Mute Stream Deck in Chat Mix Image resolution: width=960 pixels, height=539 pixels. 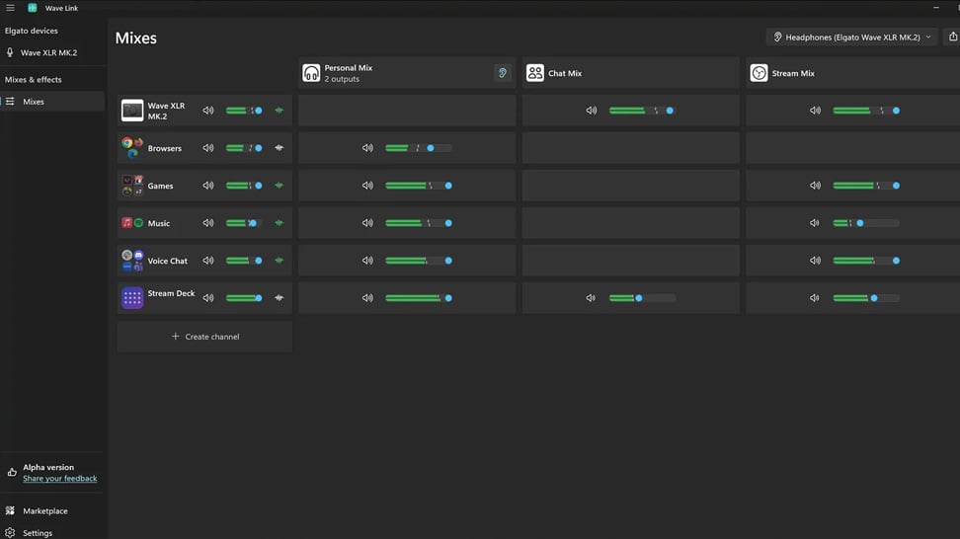tap(591, 298)
